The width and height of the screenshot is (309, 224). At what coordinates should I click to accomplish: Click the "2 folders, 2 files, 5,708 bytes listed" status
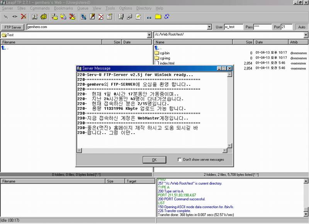coord(231,175)
